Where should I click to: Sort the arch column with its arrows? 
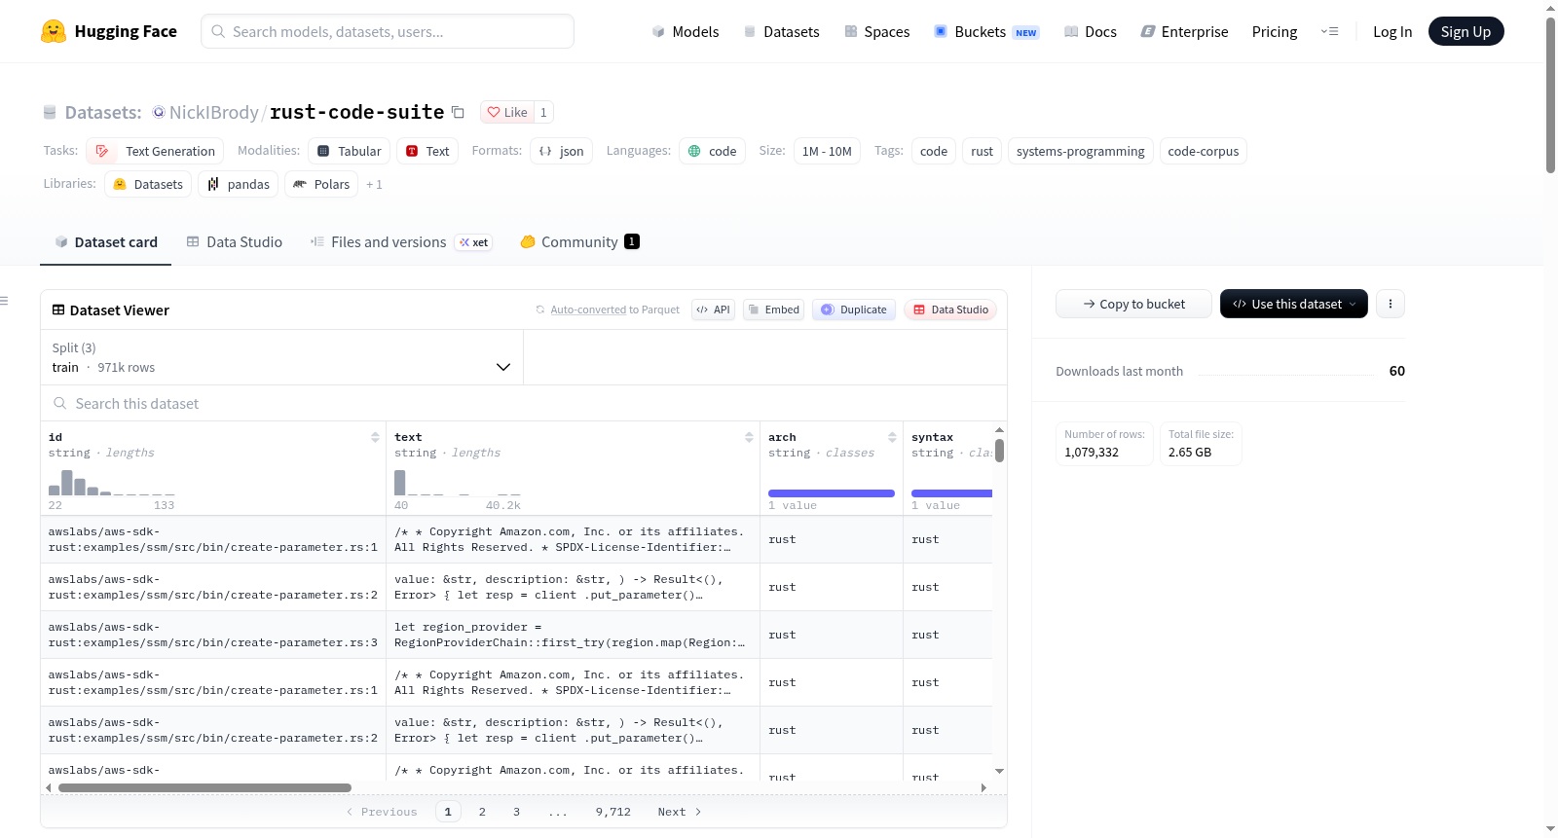(x=892, y=437)
